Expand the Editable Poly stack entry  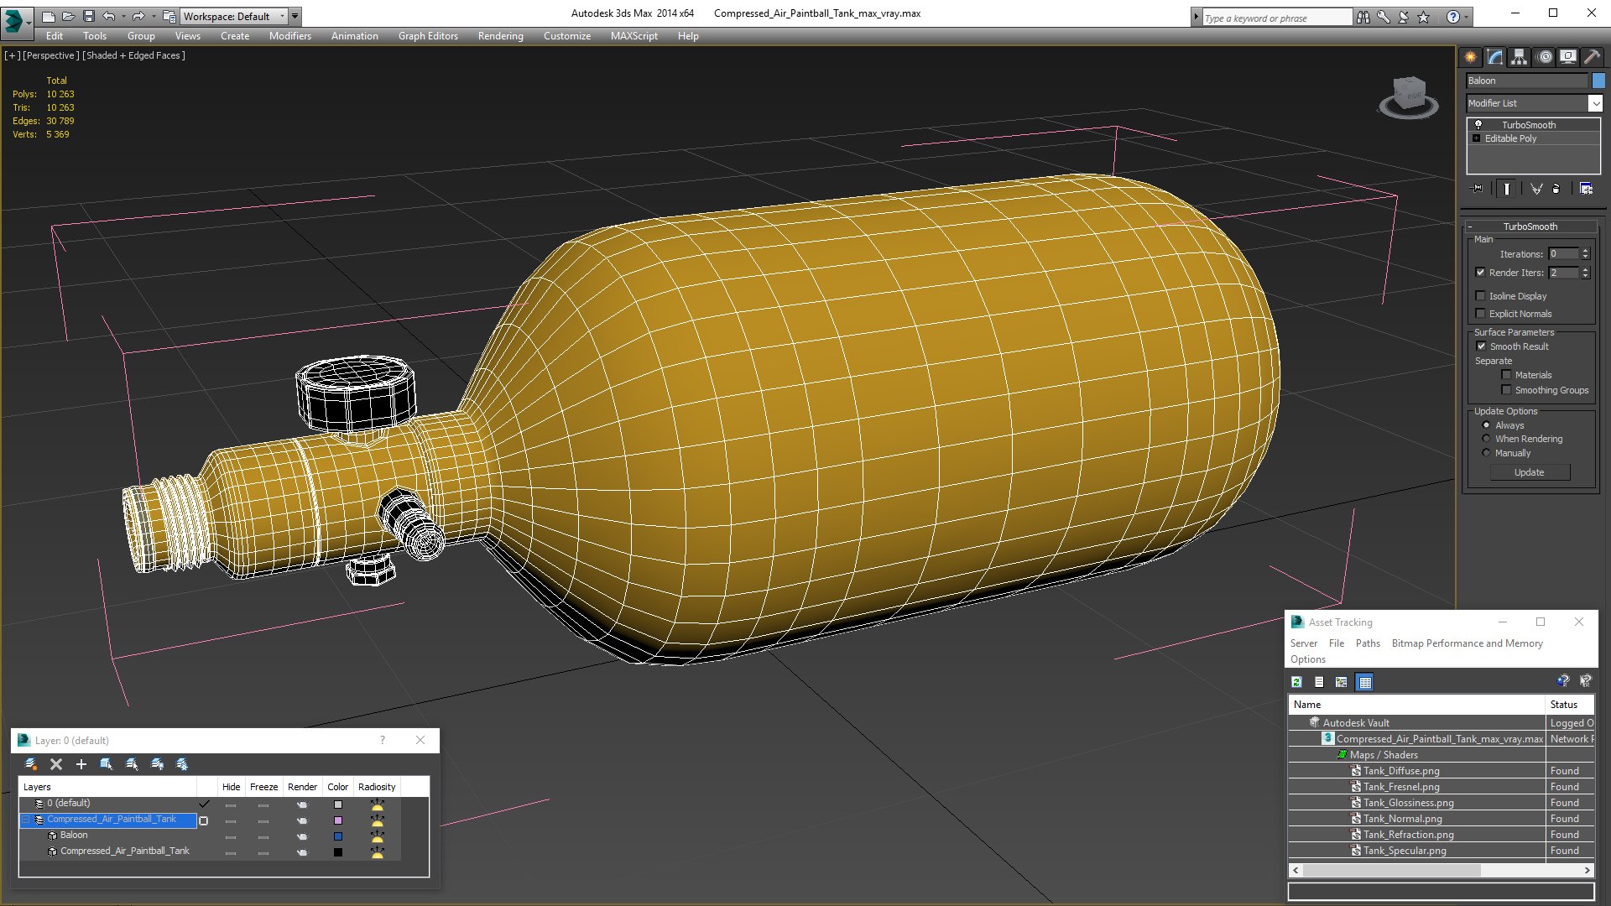pyautogui.click(x=1476, y=138)
